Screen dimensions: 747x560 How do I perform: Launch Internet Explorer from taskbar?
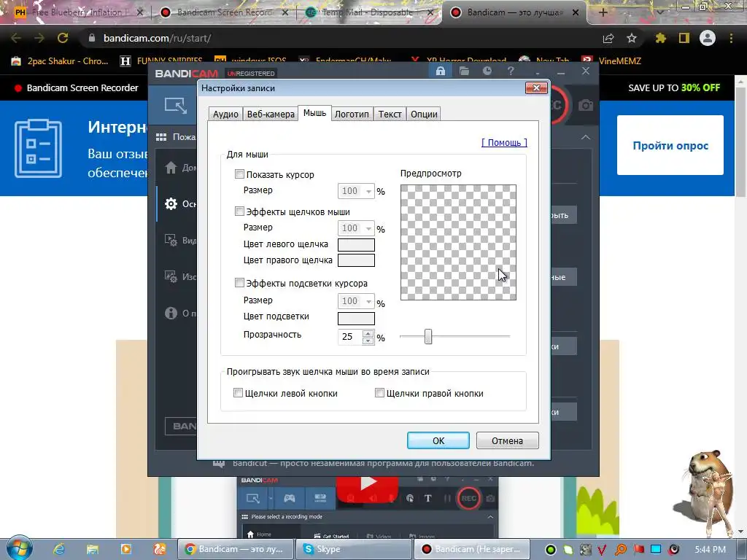(58, 549)
